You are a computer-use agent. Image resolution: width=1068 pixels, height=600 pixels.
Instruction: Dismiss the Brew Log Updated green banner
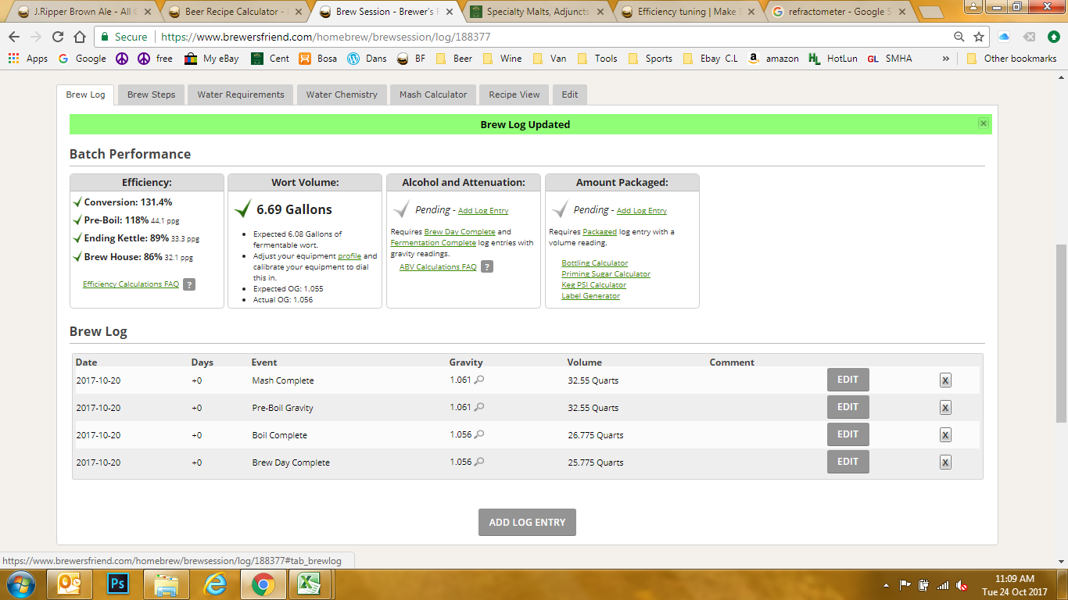tap(984, 123)
